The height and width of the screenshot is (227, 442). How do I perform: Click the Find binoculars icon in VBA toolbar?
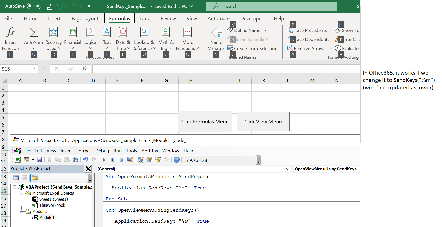click(x=75, y=160)
